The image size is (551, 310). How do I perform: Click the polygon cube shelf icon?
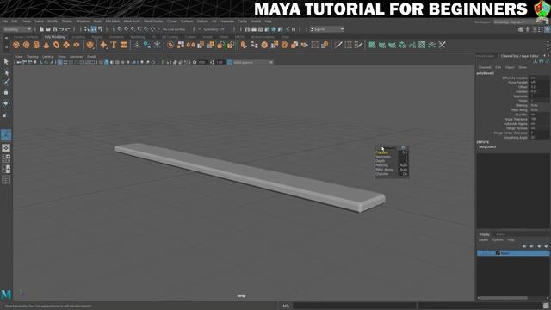[x=27, y=45]
